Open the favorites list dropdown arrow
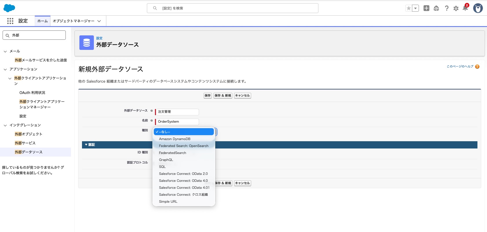Viewport: 487px width, 232px height. (415, 8)
